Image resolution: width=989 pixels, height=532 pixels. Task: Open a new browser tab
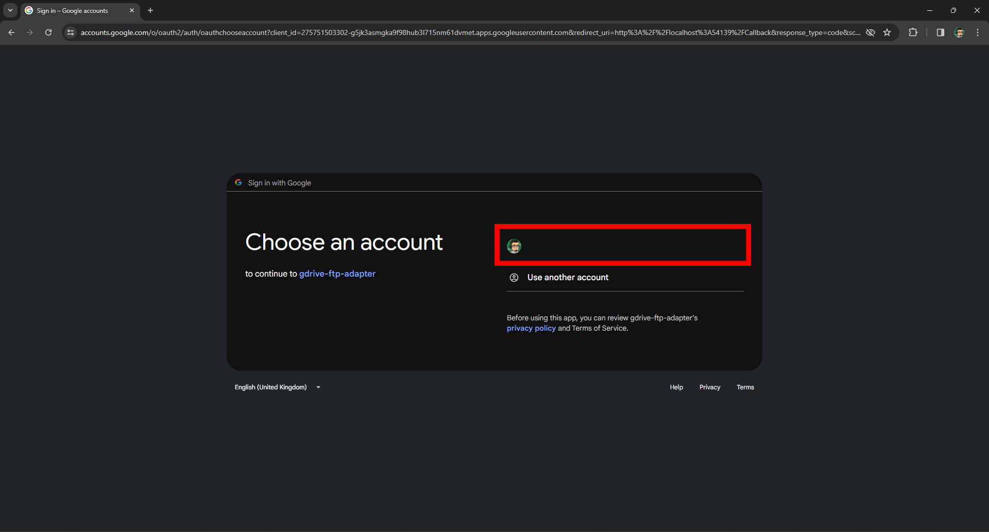[x=150, y=10]
